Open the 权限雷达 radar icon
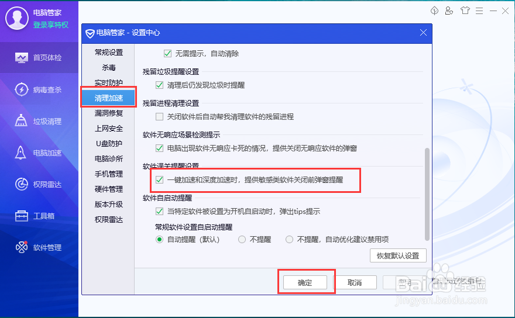 point(21,185)
